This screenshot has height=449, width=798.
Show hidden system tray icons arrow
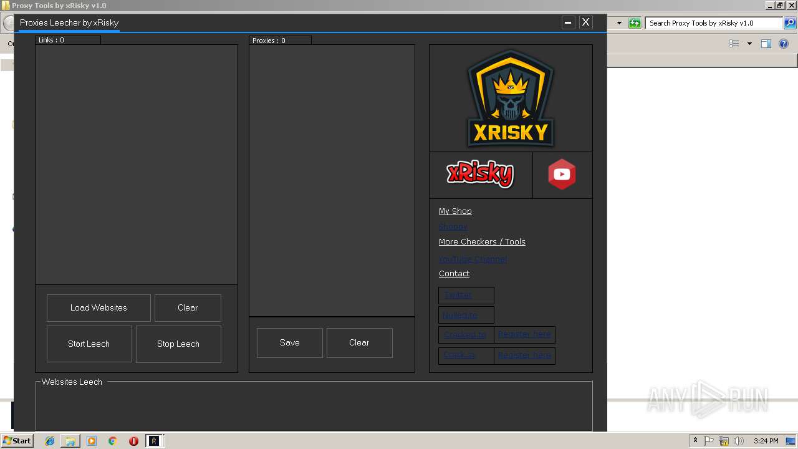coord(695,441)
